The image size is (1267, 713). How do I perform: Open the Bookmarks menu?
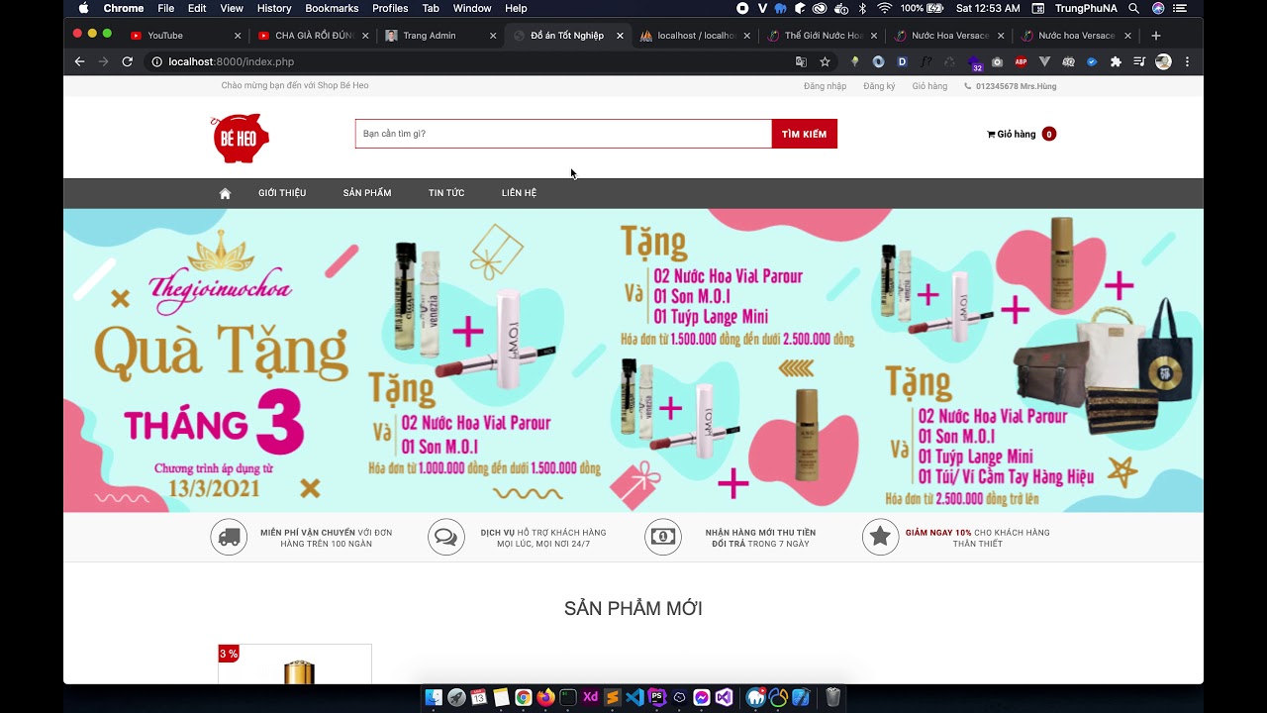coord(332,8)
